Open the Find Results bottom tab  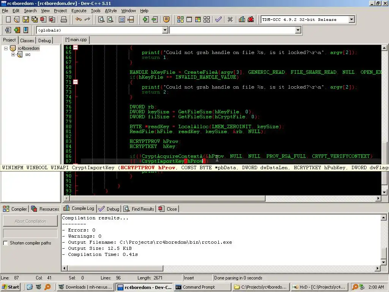click(x=139, y=209)
